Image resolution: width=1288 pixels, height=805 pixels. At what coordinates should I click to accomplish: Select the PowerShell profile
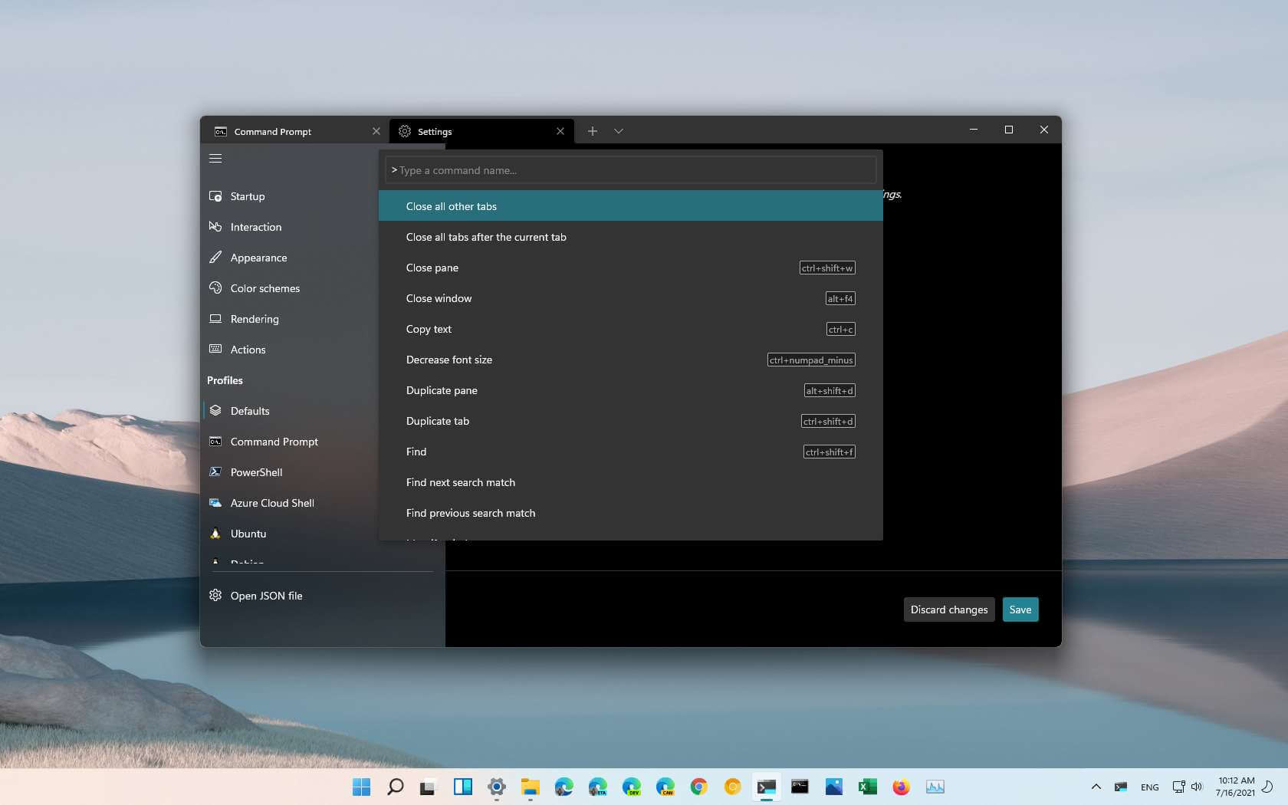[x=256, y=472]
